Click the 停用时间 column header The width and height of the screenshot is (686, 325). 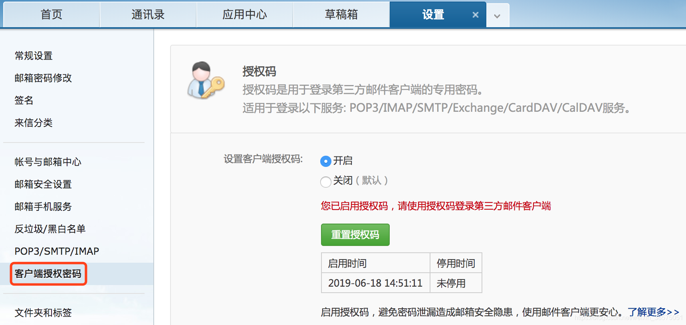pos(456,263)
